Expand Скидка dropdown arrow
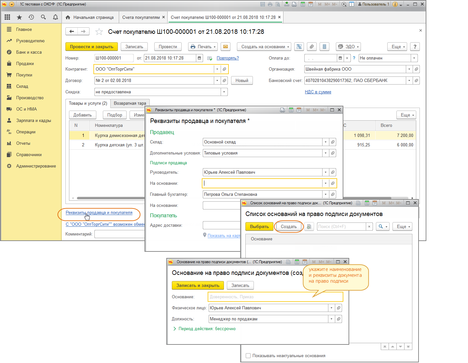Image resolution: width=468 pixels, height=363 pixels. click(224, 92)
